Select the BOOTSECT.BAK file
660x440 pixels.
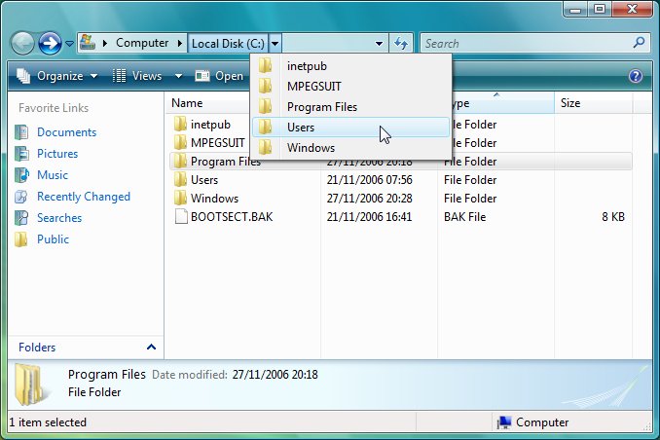click(x=232, y=217)
